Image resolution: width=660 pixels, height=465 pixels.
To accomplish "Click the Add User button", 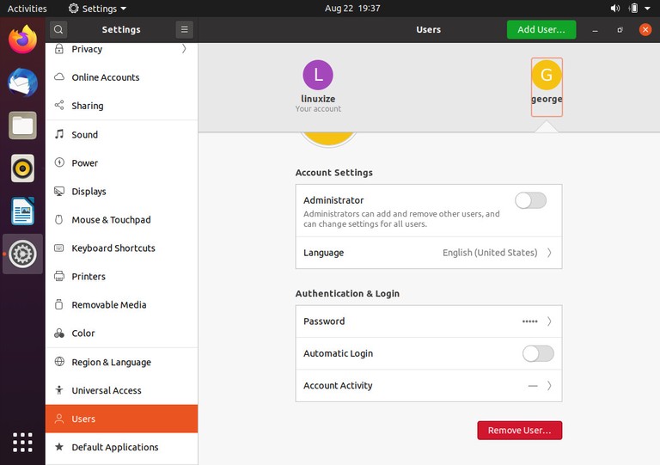I will tap(541, 29).
